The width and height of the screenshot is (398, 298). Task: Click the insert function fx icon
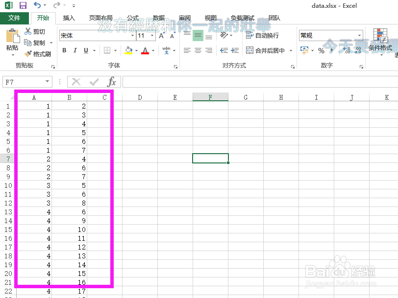(x=112, y=82)
